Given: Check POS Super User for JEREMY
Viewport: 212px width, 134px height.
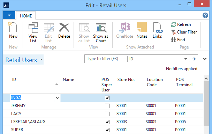Looking at the screenshot, I should point(107,106).
